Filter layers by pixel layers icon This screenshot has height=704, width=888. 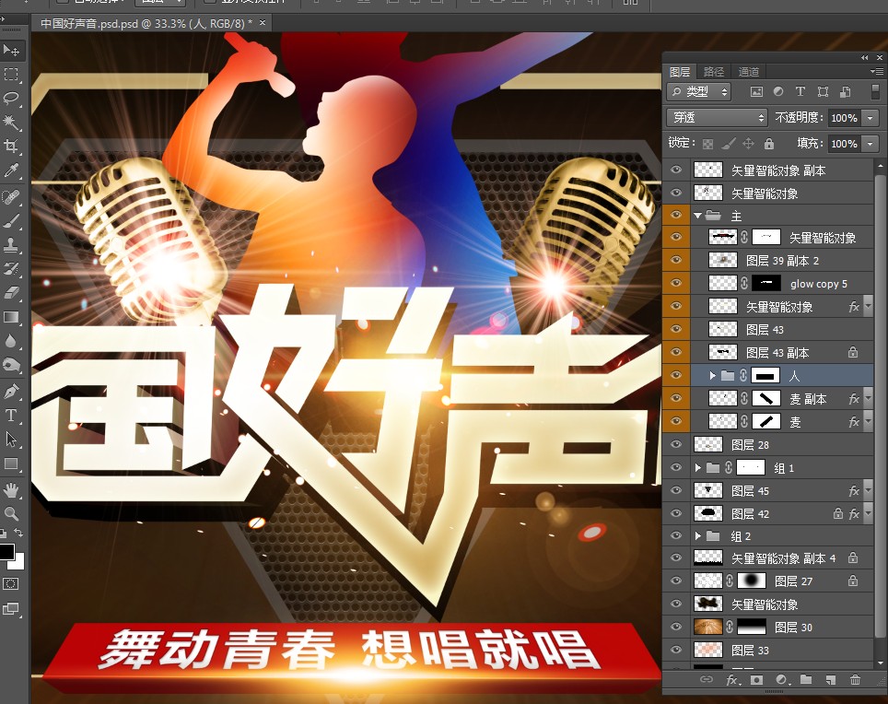756,92
